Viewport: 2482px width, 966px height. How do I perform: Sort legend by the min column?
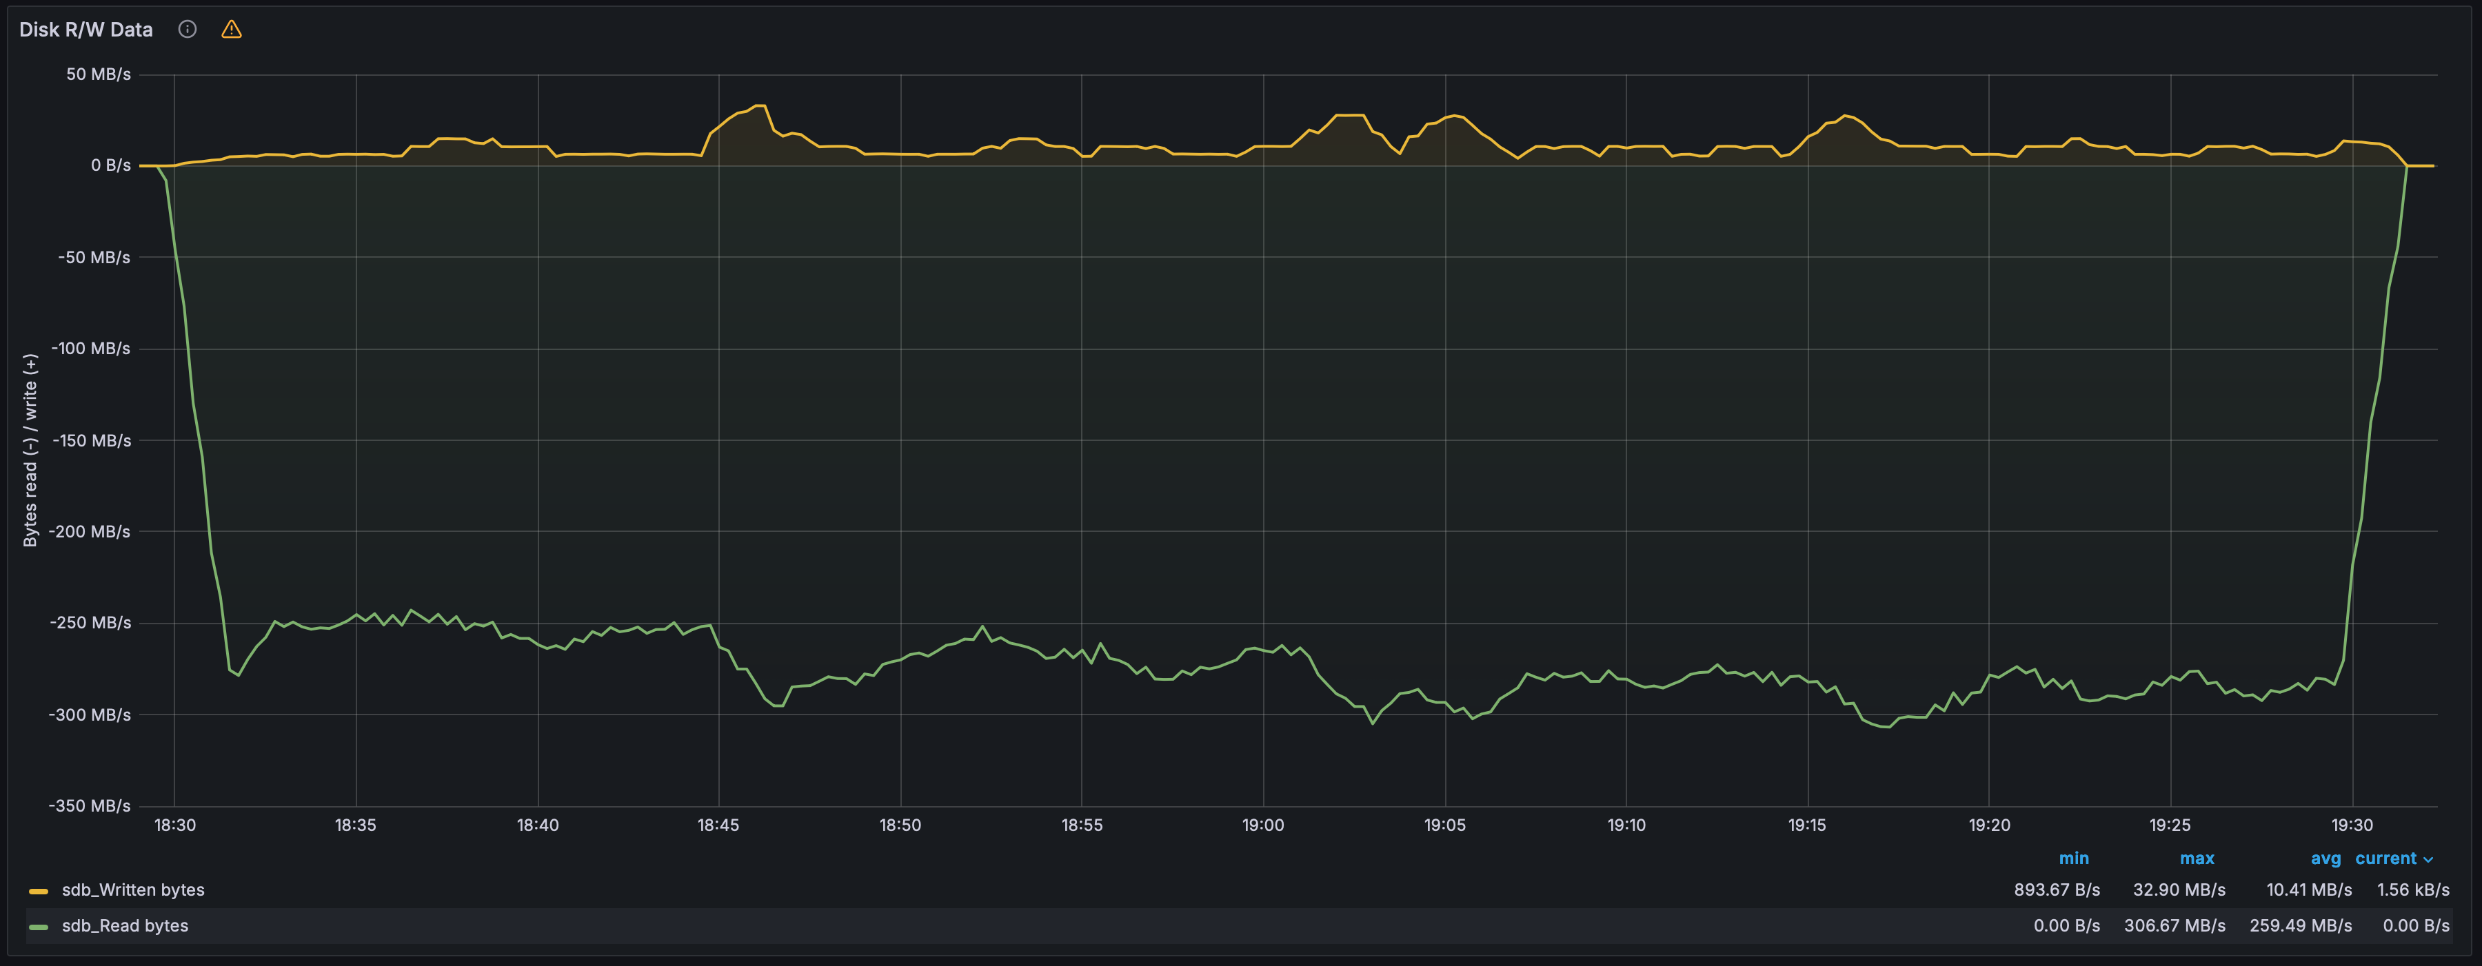point(2073,858)
